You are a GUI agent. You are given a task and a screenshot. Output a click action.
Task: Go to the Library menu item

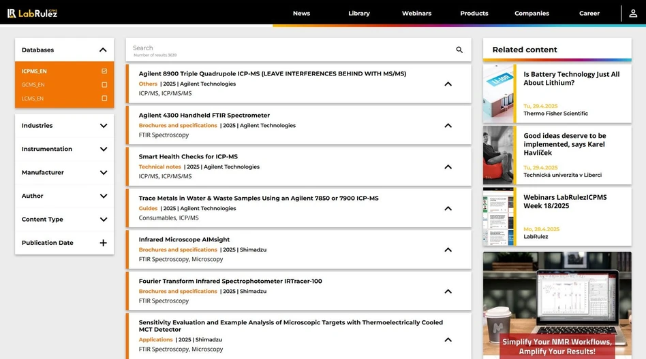(x=359, y=14)
